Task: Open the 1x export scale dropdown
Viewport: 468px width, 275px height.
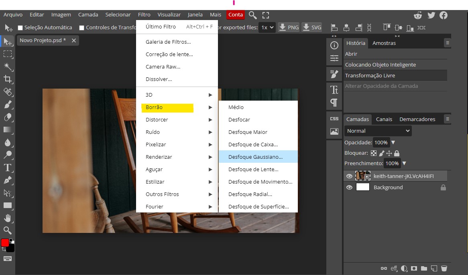Action: coord(267,27)
